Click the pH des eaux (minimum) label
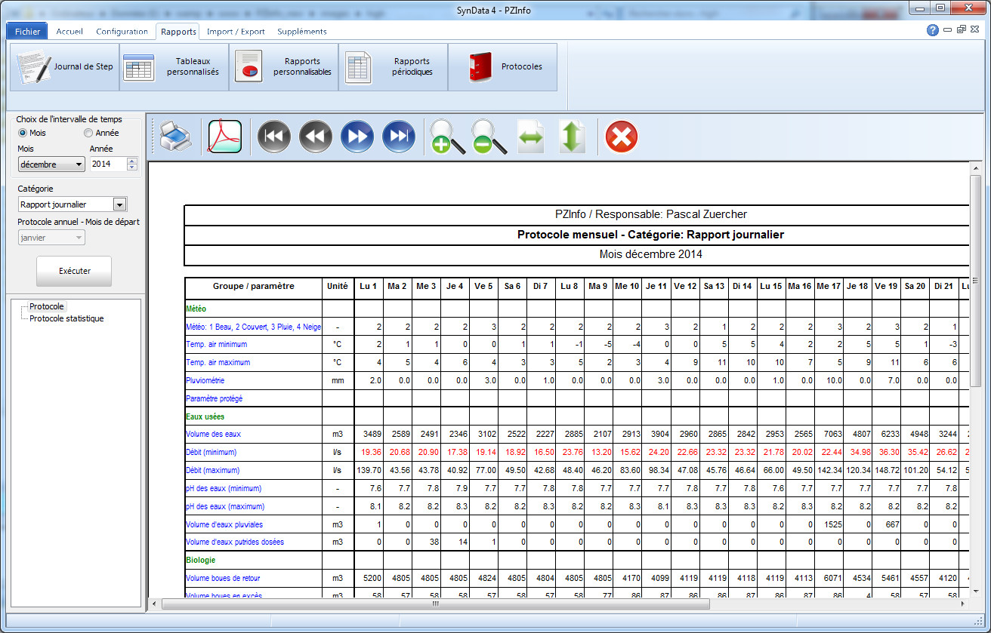Screen dimensions: 991x633 point(224,489)
